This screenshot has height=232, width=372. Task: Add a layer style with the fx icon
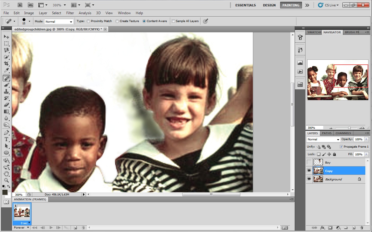[x=322, y=228]
